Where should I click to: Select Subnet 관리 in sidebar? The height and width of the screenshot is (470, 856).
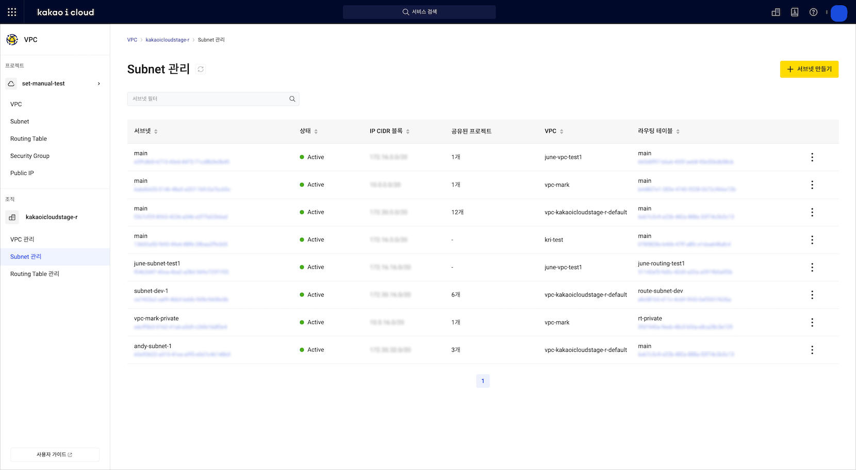click(55, 256)
